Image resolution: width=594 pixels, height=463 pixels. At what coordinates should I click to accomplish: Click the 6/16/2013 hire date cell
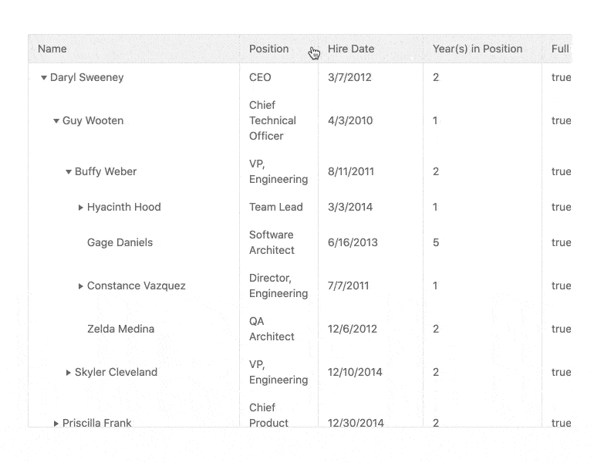tap(353, 242)
